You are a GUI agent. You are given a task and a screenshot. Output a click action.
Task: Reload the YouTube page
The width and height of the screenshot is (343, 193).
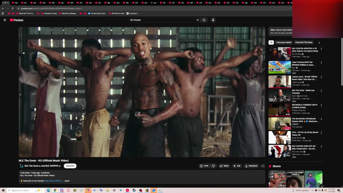12,8
